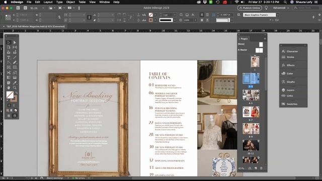
Task: Click the Stroke color box in Tools panel
Action: coord(15,99)
